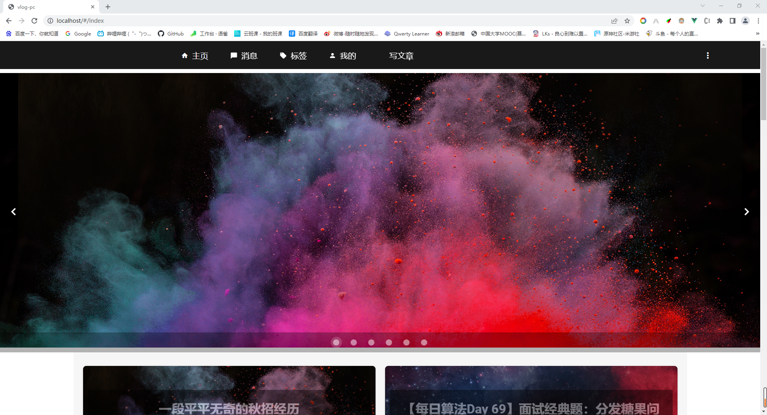Screen dimensions: 767x415
Task: Open the tab search dropdown chevron
Action: coord(703,6)
